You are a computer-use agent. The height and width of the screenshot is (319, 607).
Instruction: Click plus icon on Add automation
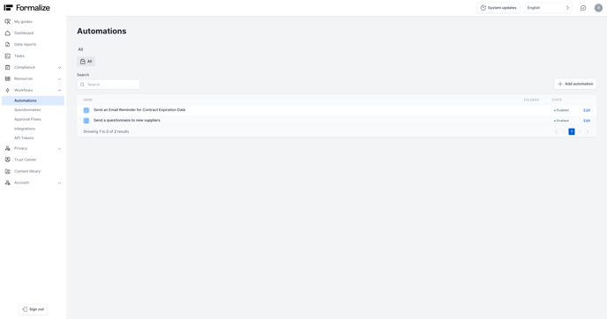tap(559, 84)
